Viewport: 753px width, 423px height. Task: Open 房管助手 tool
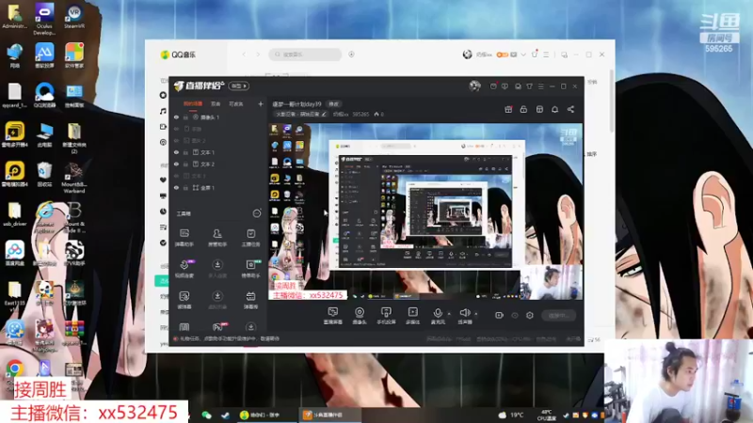coord(217,238)
